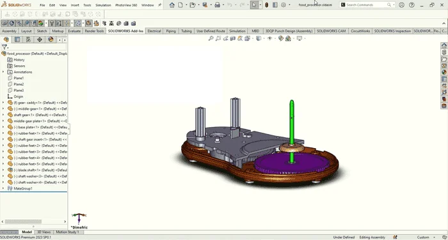Screen dimensions: 448x240
Task: Open SOLIDWORKS Resources home in task pane
Action: tap(444, 45)
